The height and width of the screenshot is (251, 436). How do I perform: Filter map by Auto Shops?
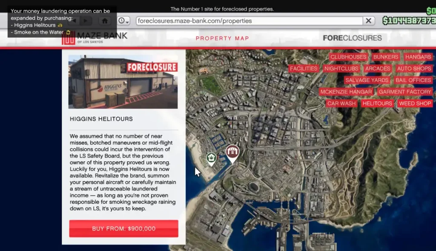[414, 68]
